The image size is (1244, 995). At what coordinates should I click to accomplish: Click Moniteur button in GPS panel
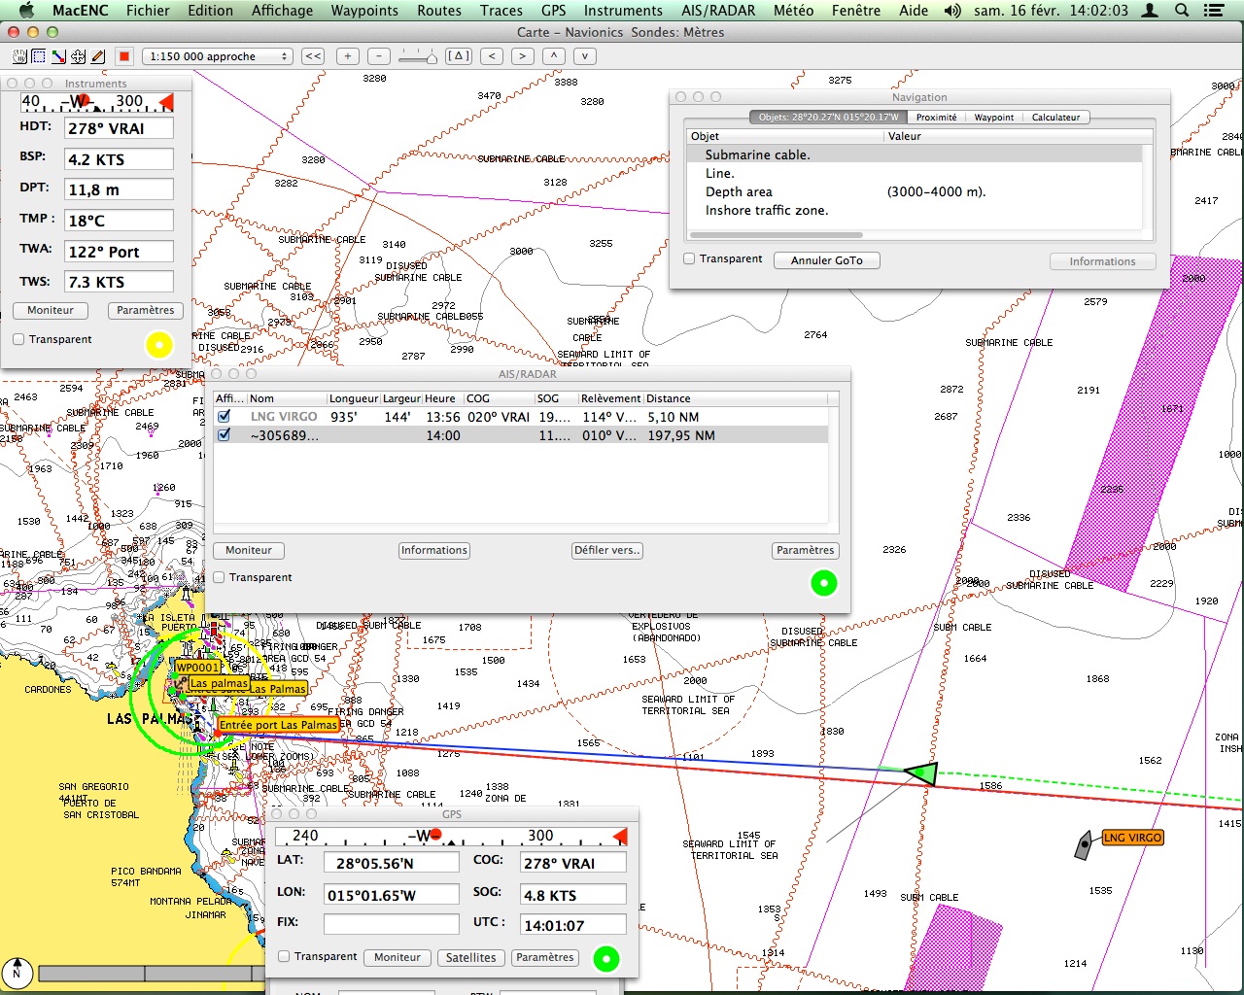397,957
